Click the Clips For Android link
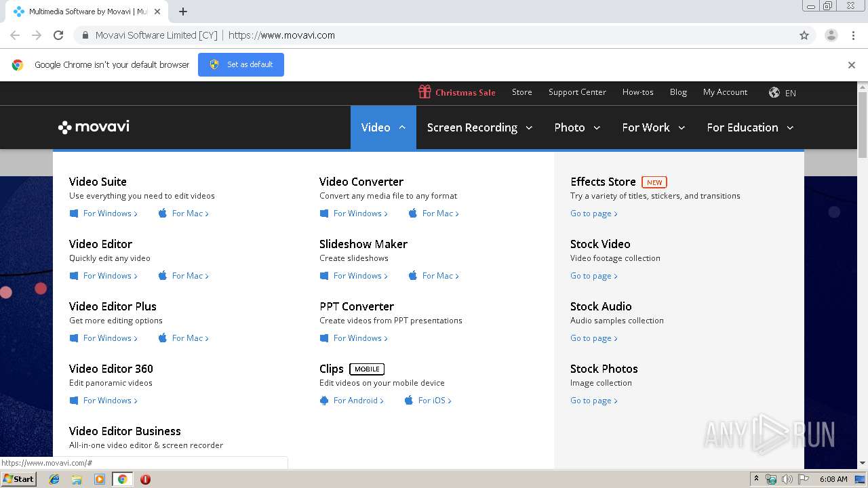Screen dimensions: 868x488 pos(359,401)
